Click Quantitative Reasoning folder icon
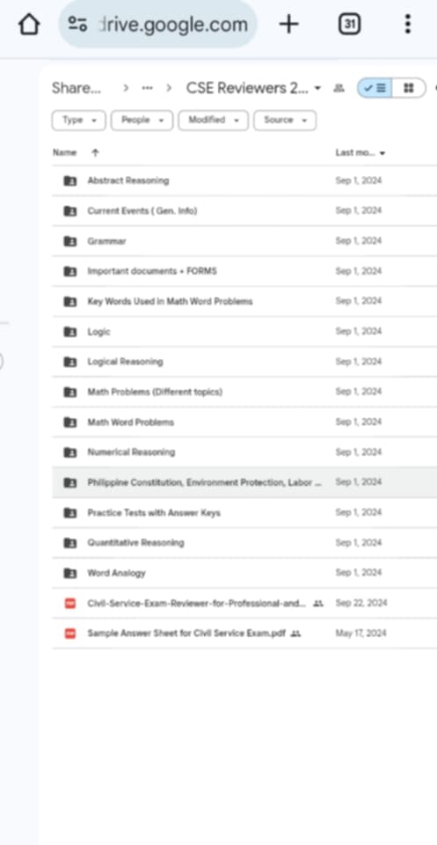This screenshot has width=437, height=845. (70, 543)
